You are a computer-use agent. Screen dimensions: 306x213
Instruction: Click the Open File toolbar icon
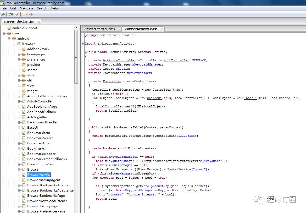click(3, 14)
